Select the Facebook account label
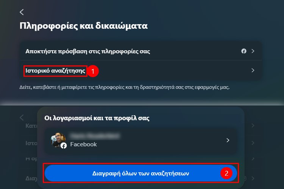Image resolution: width=284 pixels, height=189 pixels. pyautogui.click(x=84, y=144)
